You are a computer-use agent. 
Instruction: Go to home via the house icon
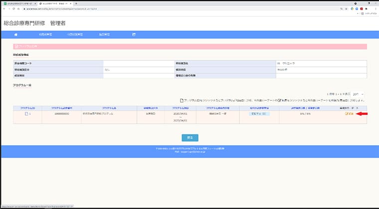(16, 34)
